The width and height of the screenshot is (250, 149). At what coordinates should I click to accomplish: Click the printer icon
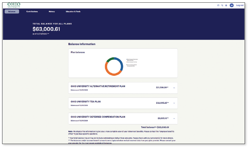226,5
